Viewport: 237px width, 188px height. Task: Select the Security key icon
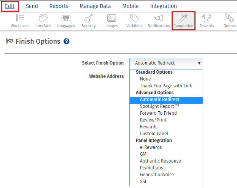(x=89, y=18)
